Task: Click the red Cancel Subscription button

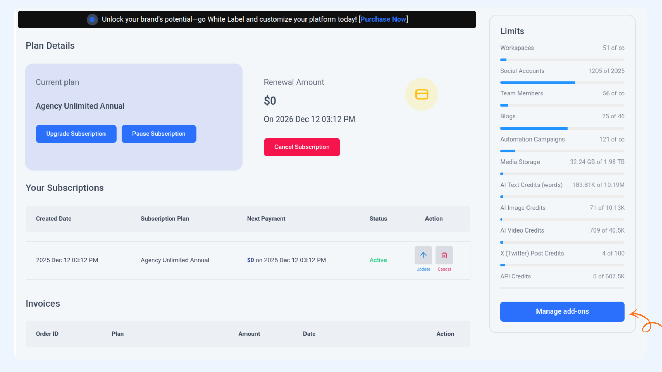Action: point(302,147)
